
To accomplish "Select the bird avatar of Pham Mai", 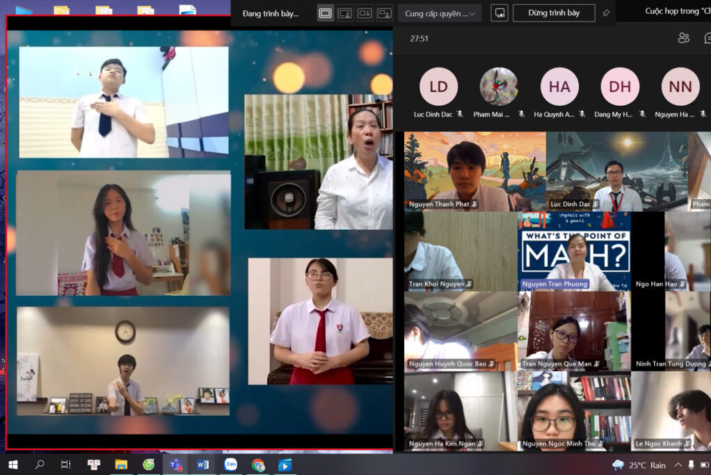I will click(x=499, y=86).
